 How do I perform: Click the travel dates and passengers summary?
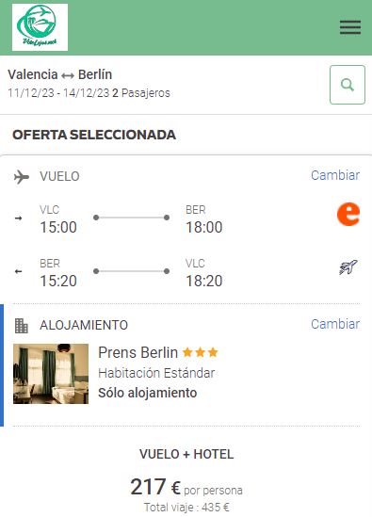coord(89,93)
